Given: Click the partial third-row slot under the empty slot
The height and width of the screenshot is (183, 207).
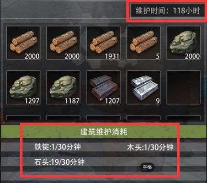Looking at the screenshot, I should [184, 118].
